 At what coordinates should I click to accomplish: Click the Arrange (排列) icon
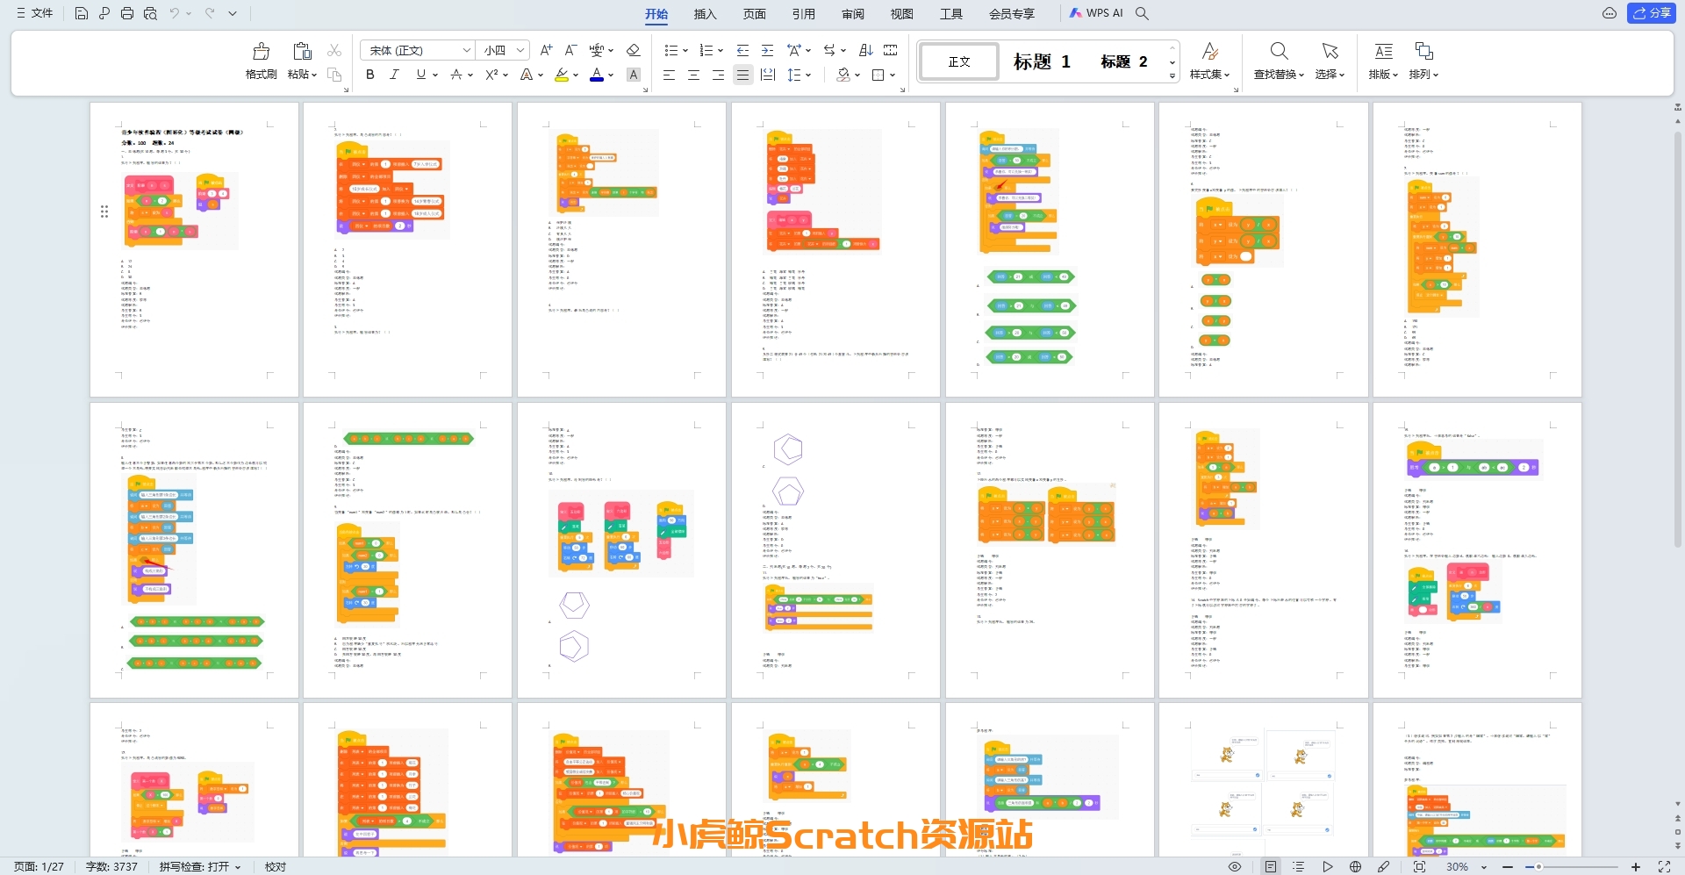1423,51
